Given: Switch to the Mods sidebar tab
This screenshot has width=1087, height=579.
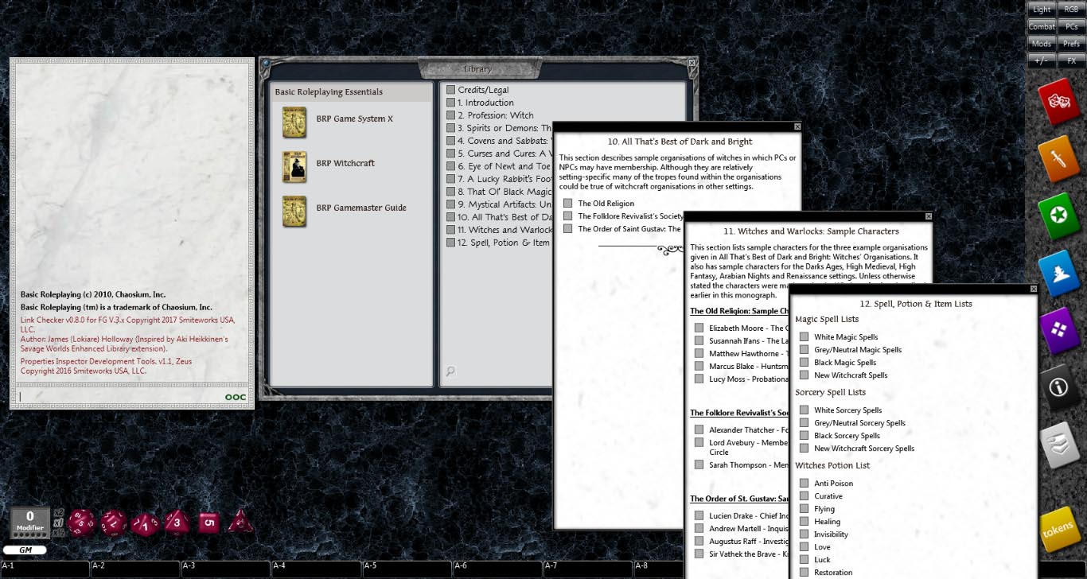Looking at the screenshot, I should coord(1041,43).
